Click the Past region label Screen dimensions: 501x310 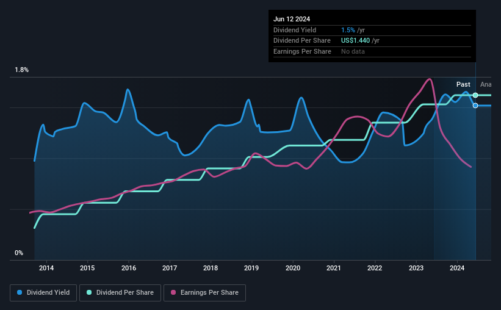pos(463,84)
